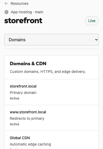Image resolution: width=103 pixels, height=149 pixels.
Task: Open the Domains section dropdown
Action: coord(51,40)
